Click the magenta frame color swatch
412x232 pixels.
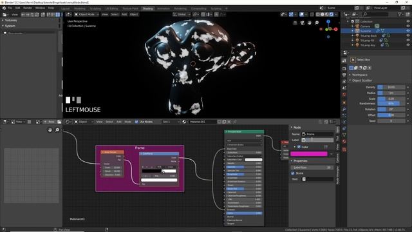click(309, 154)
